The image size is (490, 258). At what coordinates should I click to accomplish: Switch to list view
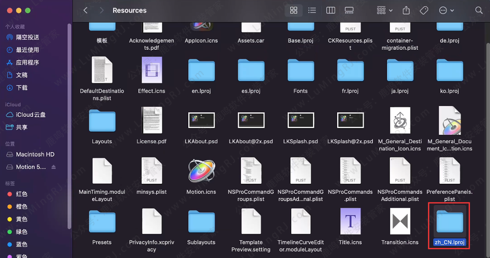(x=312, y=10)
